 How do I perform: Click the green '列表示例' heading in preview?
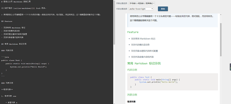[132, 95]
